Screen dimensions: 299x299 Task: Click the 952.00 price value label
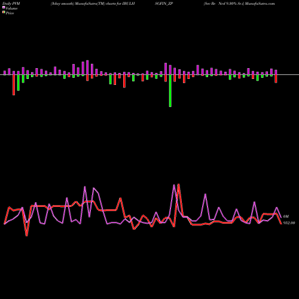pos(289,223)
